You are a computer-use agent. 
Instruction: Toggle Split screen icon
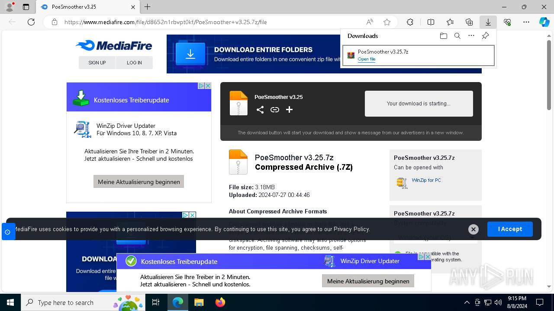pyautogui.click(x=431, y=22)
